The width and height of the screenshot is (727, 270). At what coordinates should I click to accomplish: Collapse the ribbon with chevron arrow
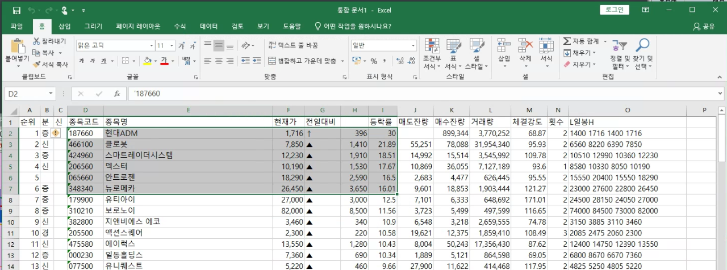[719, 76]
